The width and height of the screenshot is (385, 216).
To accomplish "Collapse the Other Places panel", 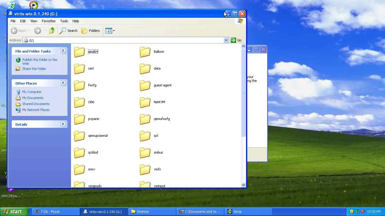I will pyautogui.click(x=63, y=83).
